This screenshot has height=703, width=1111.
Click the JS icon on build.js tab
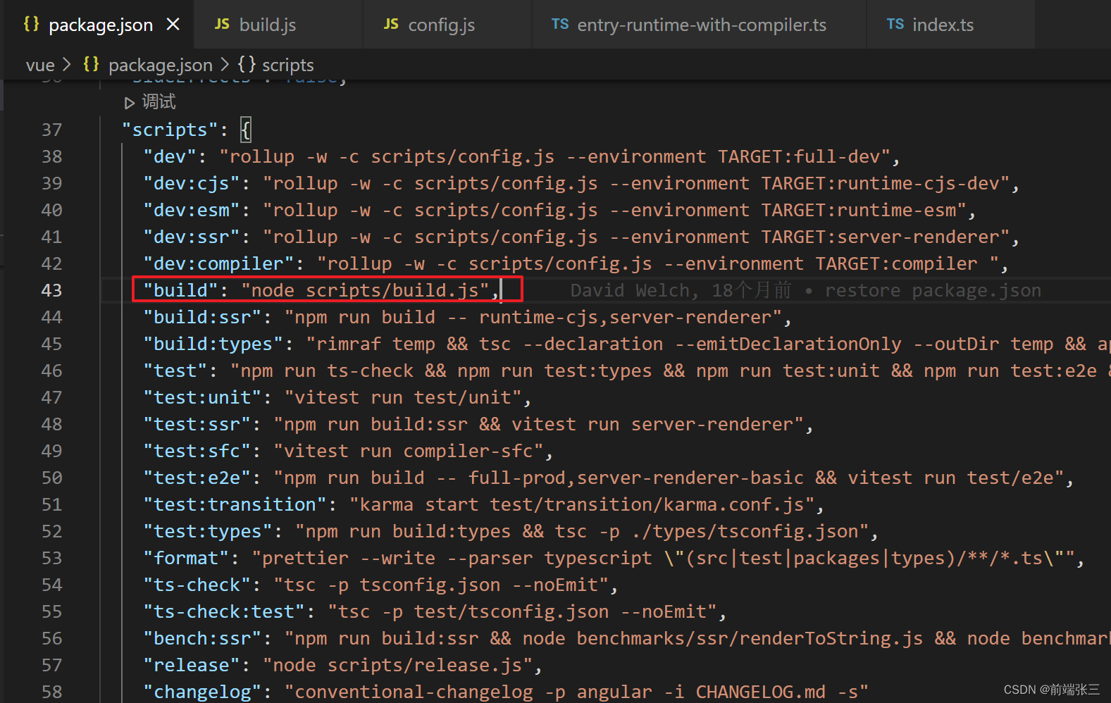(x=222, y=24)
